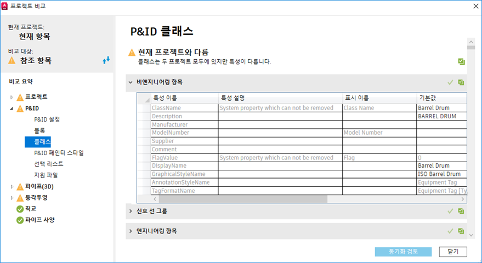Click the checkmark icon in 엔지니어링 항목 header
Viewport: 482px width, 263px height.
(450, 231)
